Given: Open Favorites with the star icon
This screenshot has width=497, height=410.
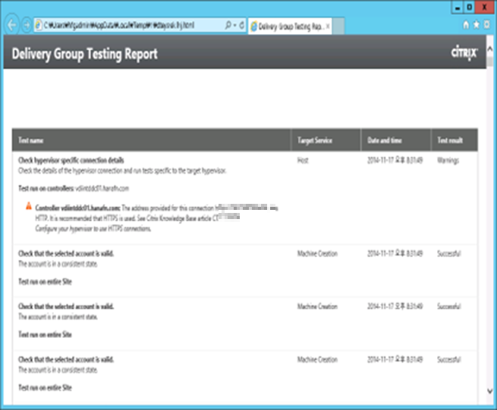Looking at the screenshot, I should [x=476, y=25].
